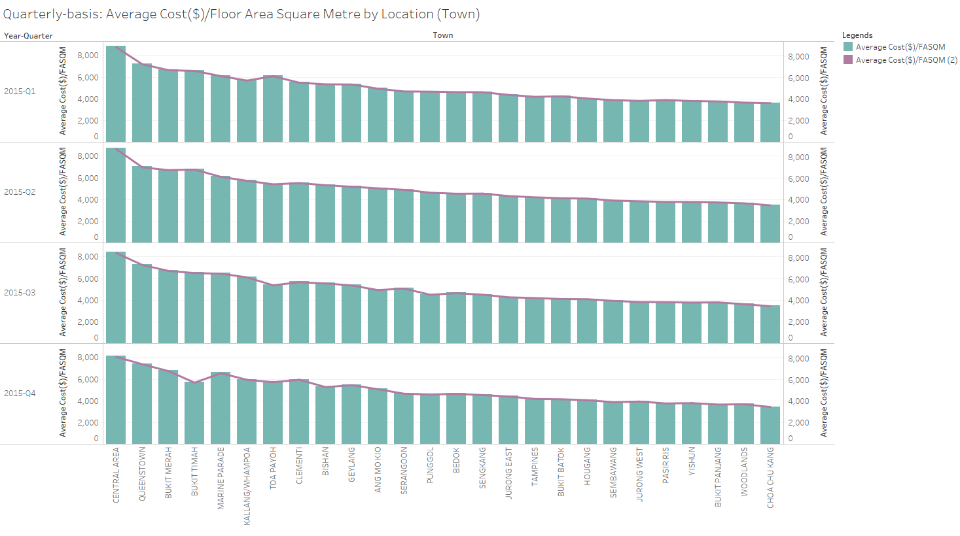Click the BEDOK axis label
Image resolution: width=960 pixels, height=536 pixels.
click(456, 460)
